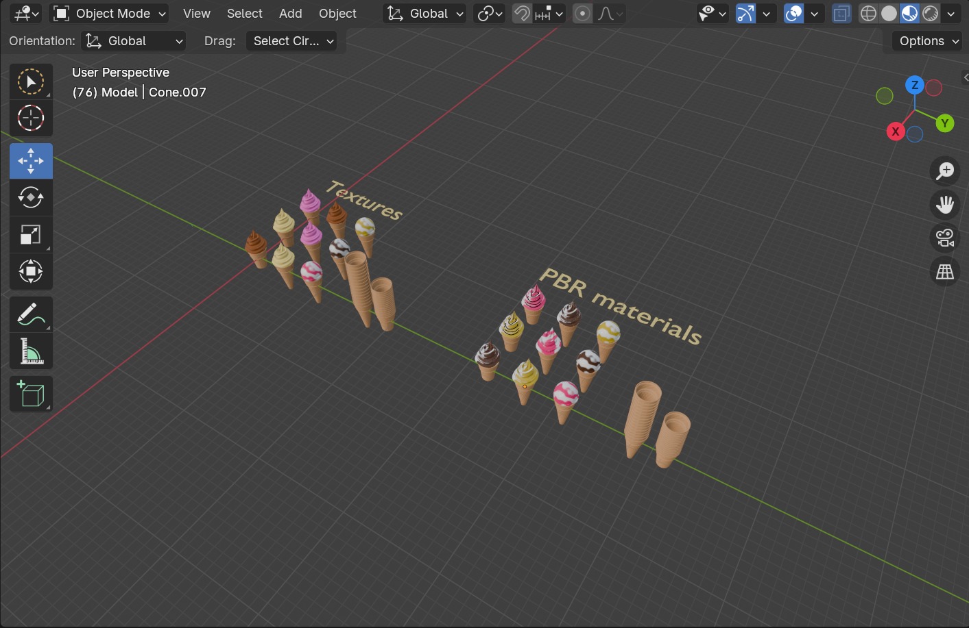Open Global transform orientation dropdown in header
This screenshot has height=628, width=969.
pos(424,14)
